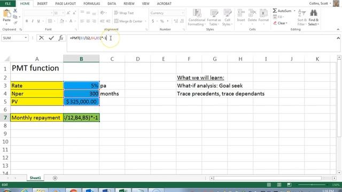This screenshot has height=192, width=342.
Task: Toggle Underline formatting
Action: click(38, 21)
